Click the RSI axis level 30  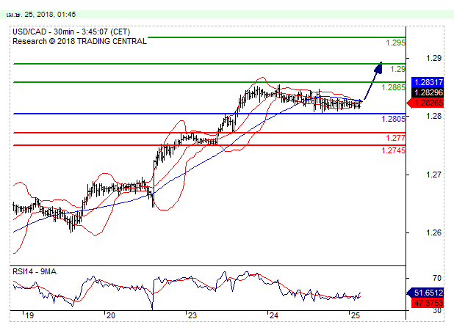click(437, 311)
